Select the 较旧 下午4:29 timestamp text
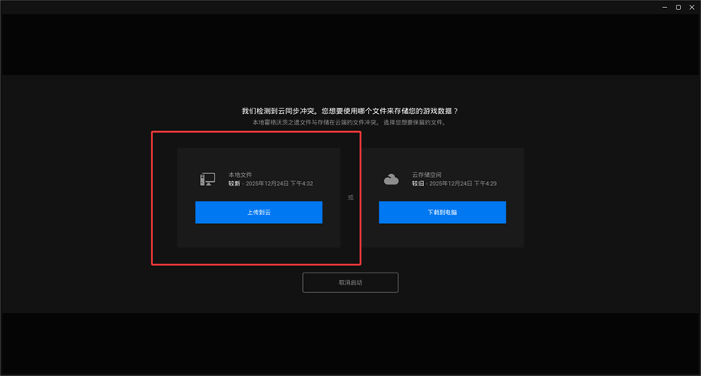This screenshot has width=701, height=376. coord(454,184)
